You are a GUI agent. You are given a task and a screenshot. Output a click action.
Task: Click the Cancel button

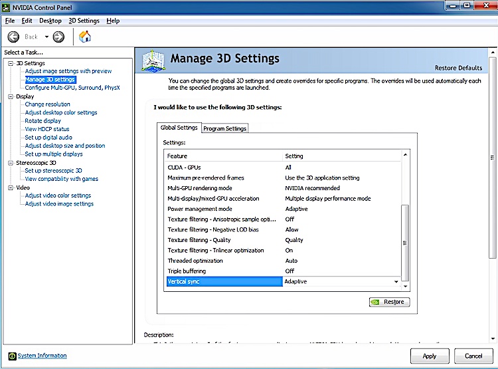[x=473, y=356]
